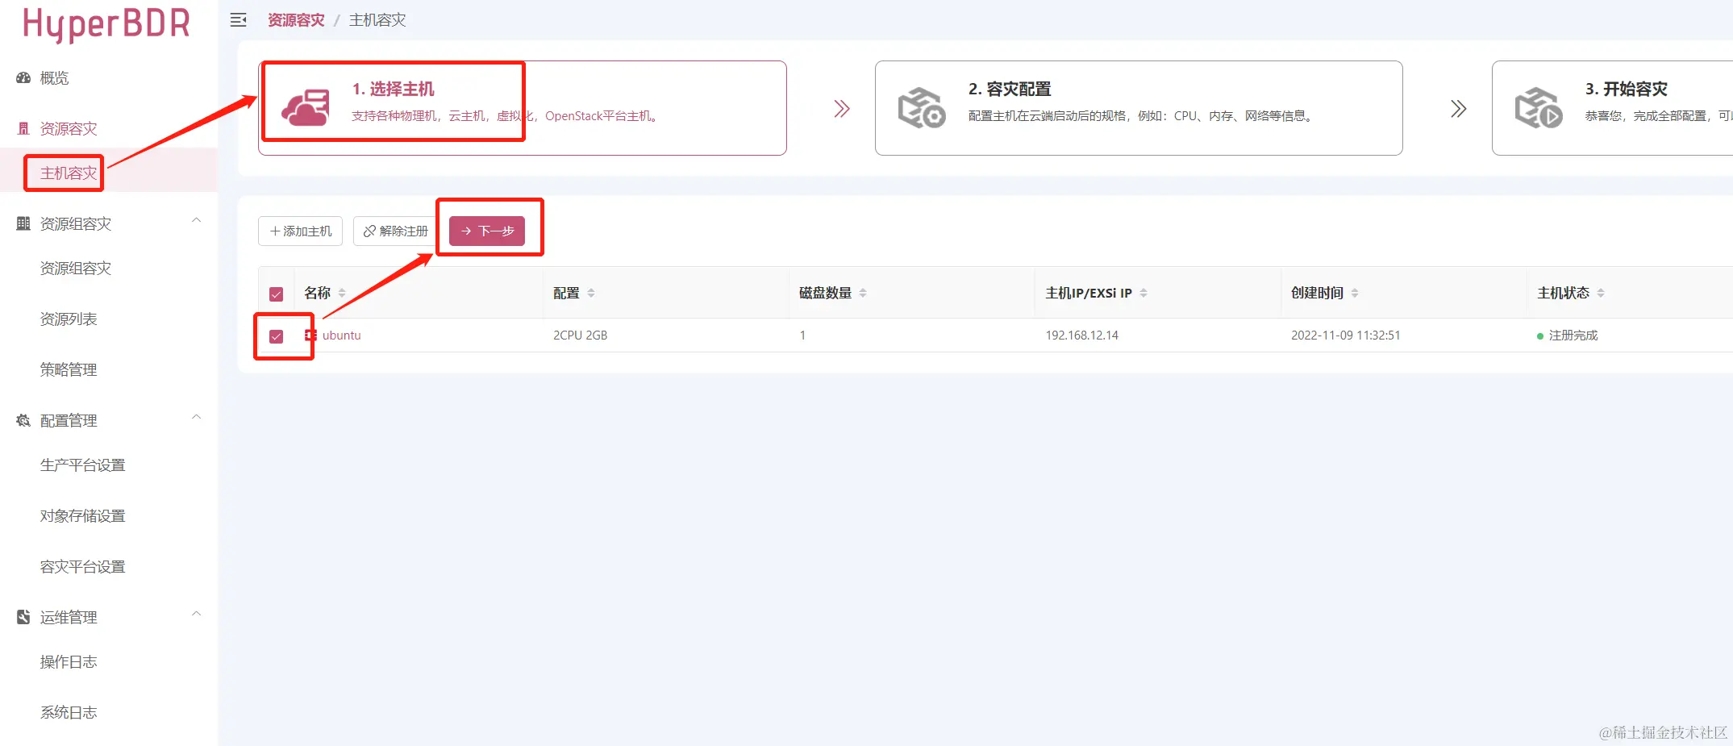Collapse the 配置管理 menu group

(196, 417)
